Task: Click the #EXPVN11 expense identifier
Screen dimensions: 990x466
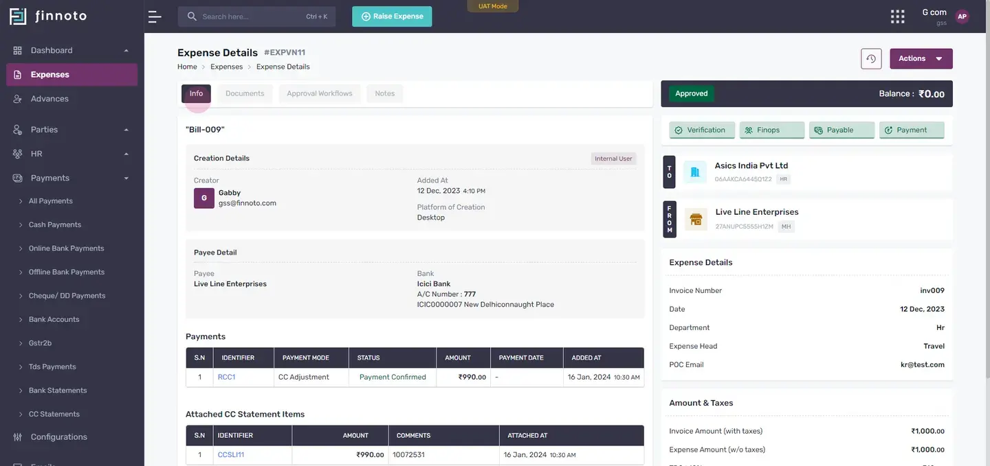Action: [x=285, y=53]
